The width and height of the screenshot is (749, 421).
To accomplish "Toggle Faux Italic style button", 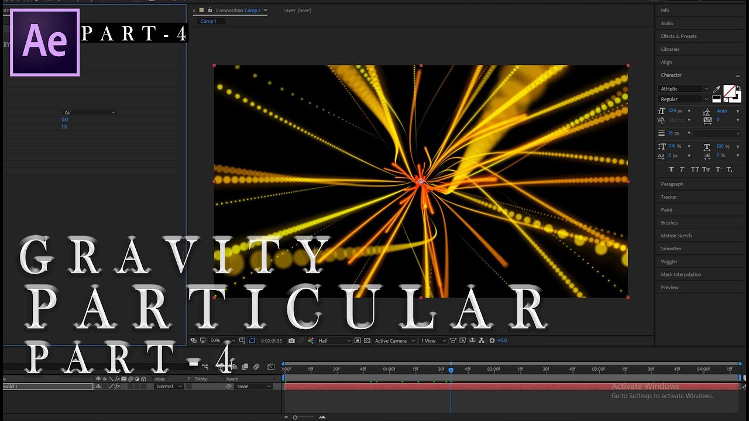I will [x=682, y=170].
